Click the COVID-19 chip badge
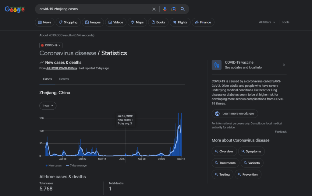This screenshot has width=312, height=196. 51,45
